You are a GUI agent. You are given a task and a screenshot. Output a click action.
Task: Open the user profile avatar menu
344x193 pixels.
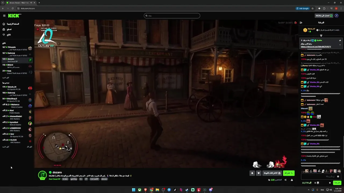tap(336, 16)
